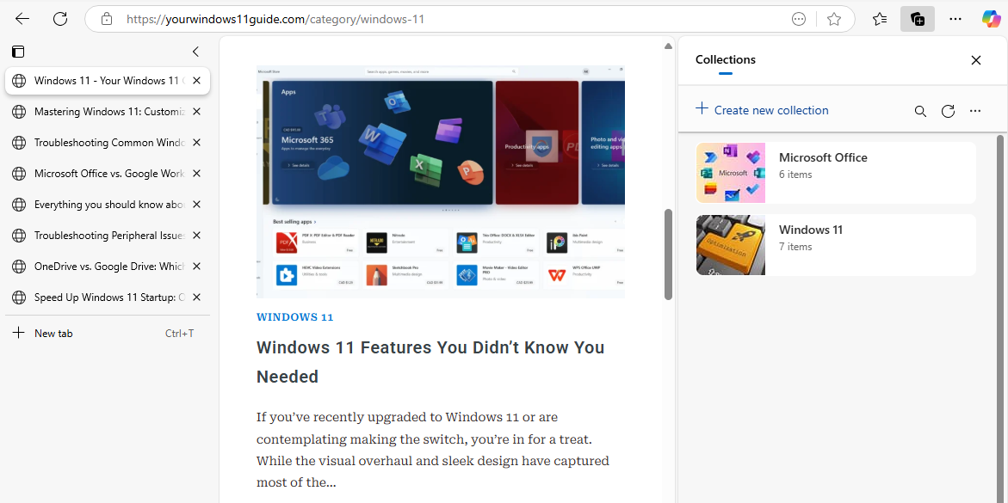Open Windows 11 Features You Didn't Know article
Screen dimensions: 1008x503
point(430,362)
